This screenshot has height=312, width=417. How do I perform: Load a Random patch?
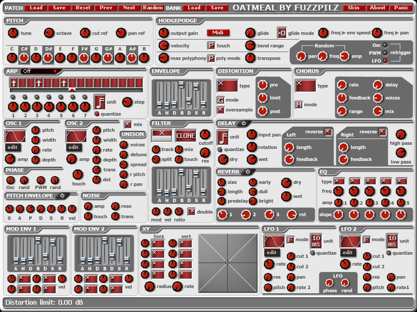coord(153,8)
